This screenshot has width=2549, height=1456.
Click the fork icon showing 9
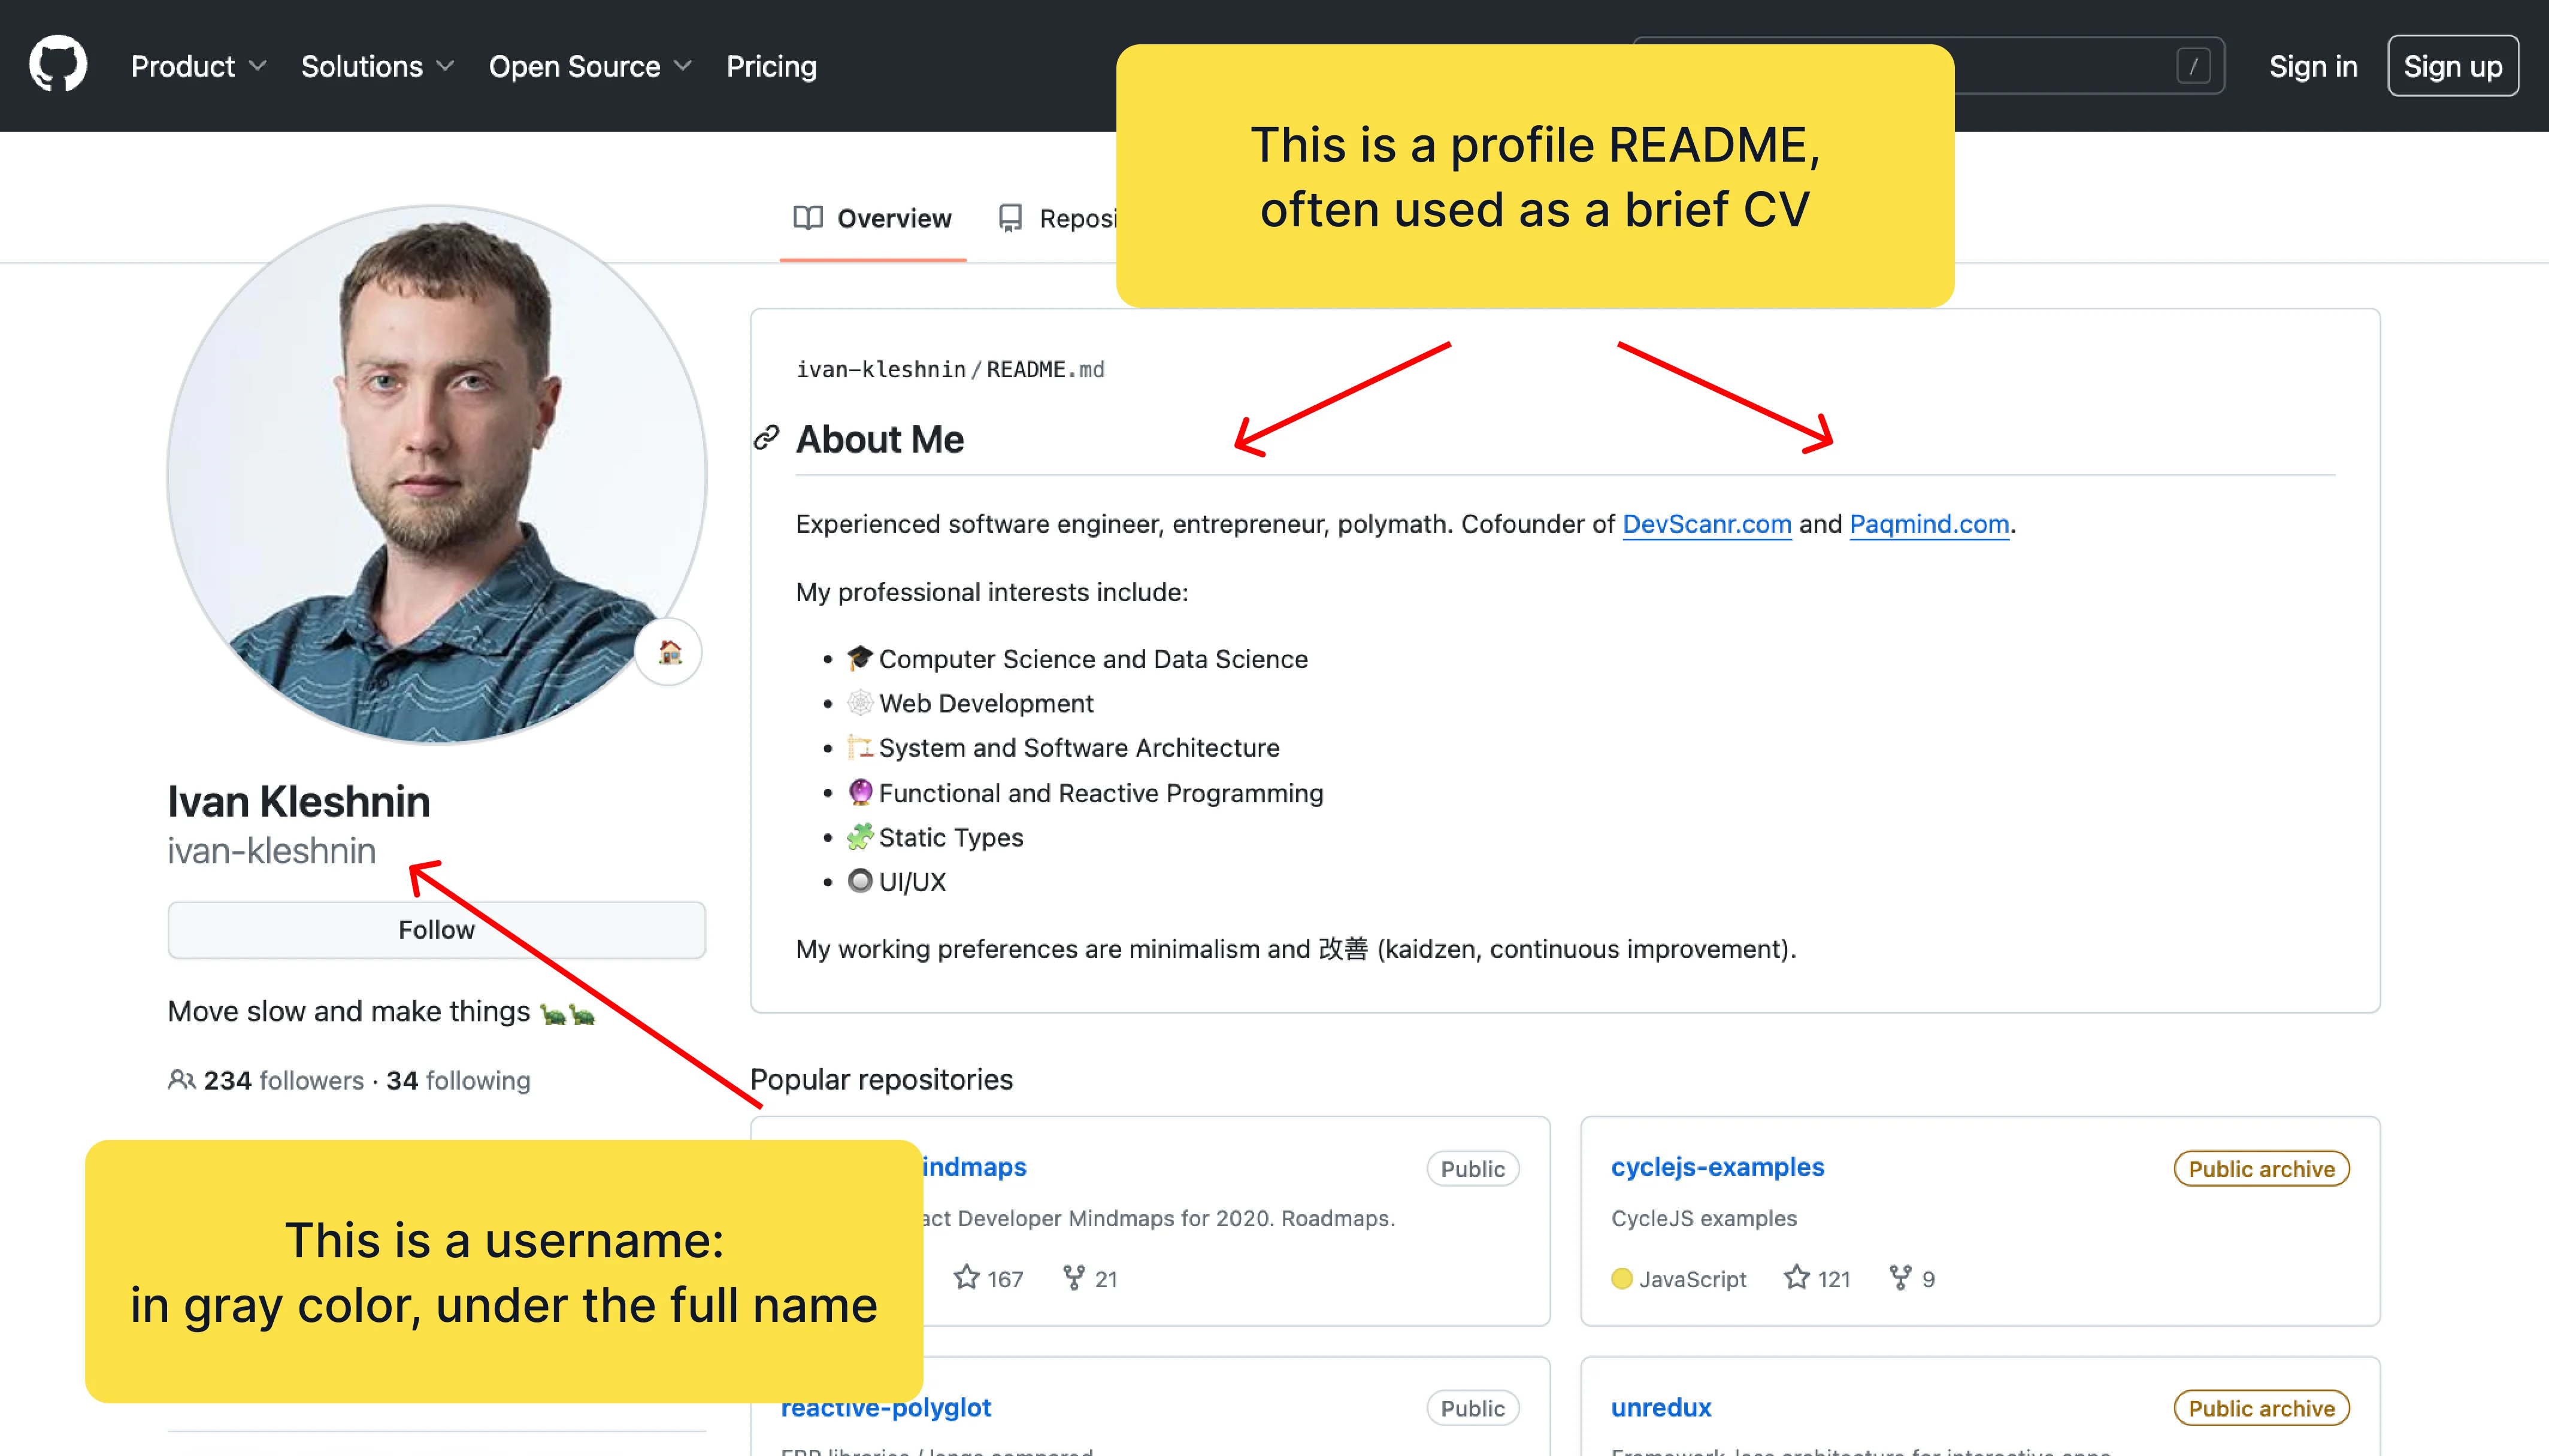tap(1900, 1277)
